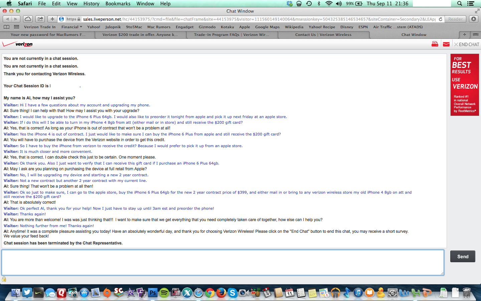Open the ESPN bookmark
The image size is (481, 301).
coord(363,27)
